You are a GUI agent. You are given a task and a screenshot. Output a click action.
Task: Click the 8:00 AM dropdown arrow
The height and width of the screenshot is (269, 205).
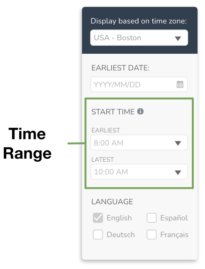click(x=178, y=144)
